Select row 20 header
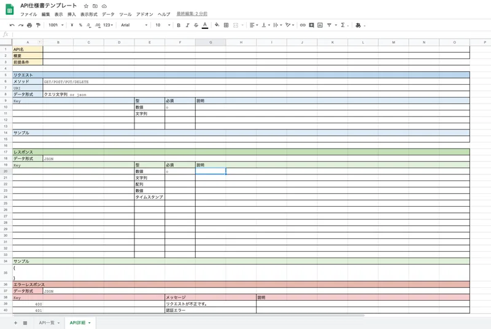 point(6,171)
